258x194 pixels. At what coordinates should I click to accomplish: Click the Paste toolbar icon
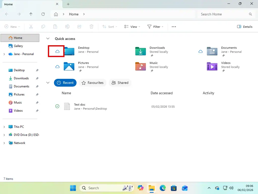(55, 27)
